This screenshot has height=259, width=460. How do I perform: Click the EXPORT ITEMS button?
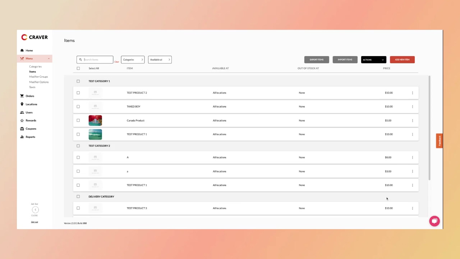pyautogui.click(x=317, y=60)
